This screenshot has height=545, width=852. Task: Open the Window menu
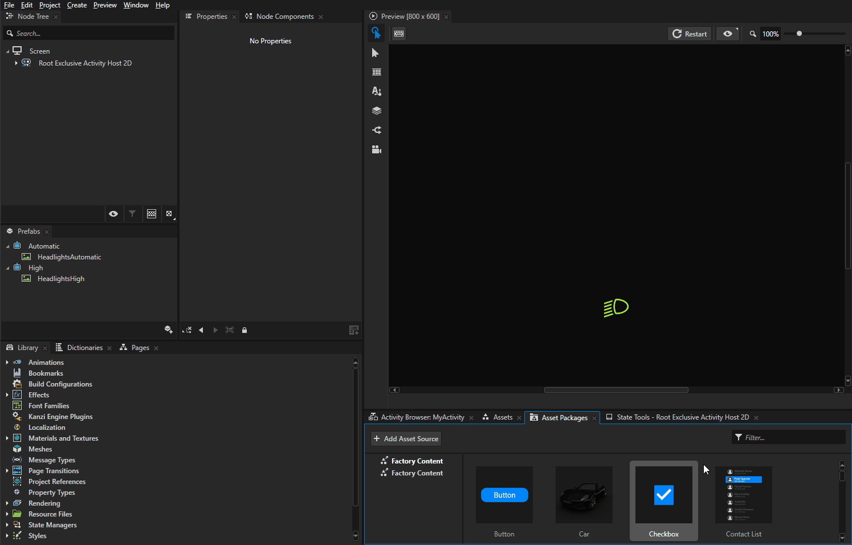coord(136,5)
